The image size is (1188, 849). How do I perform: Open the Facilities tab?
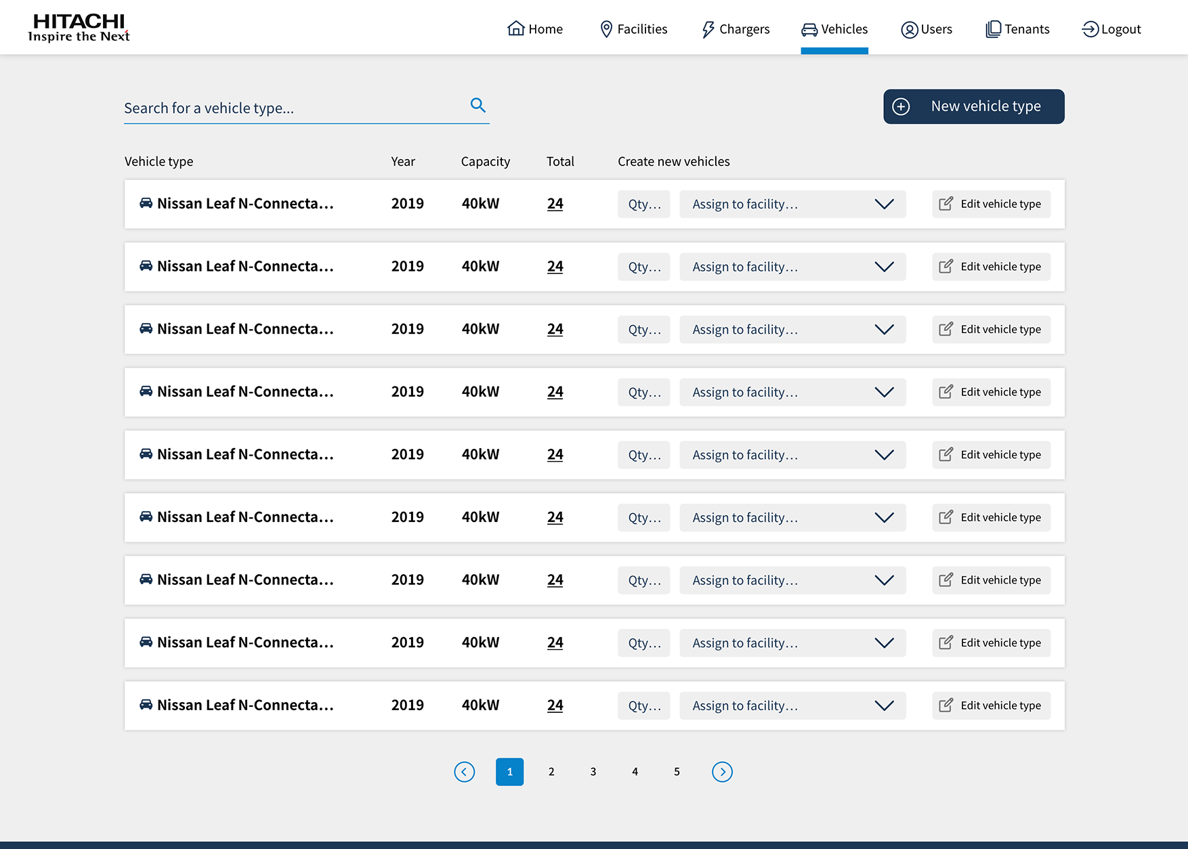pyautogui.click(x=633, y=28)
